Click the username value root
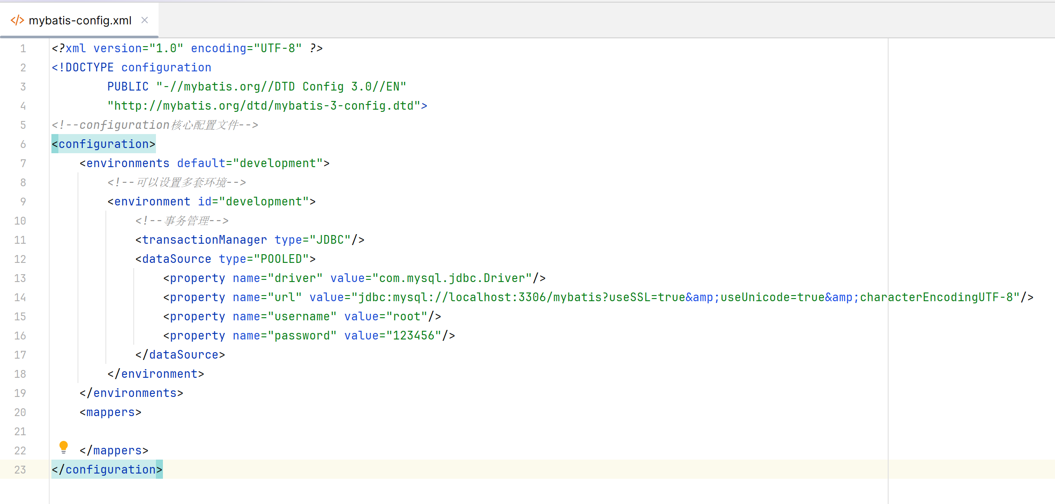This screenshot has height=504, width=1055. [407, 316]
